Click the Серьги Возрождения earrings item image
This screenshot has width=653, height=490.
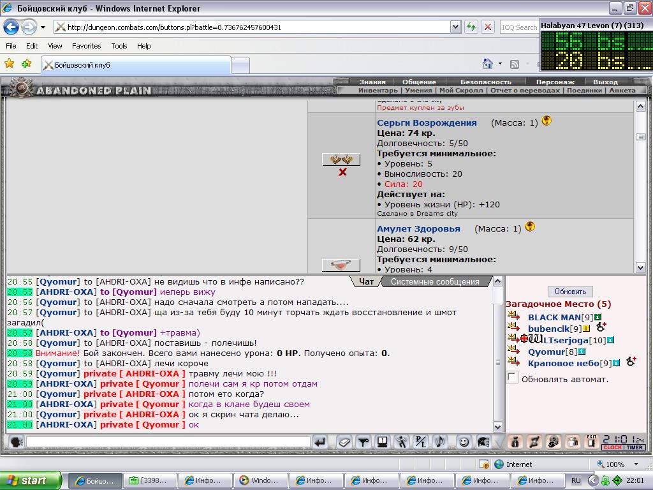(341, 160)
